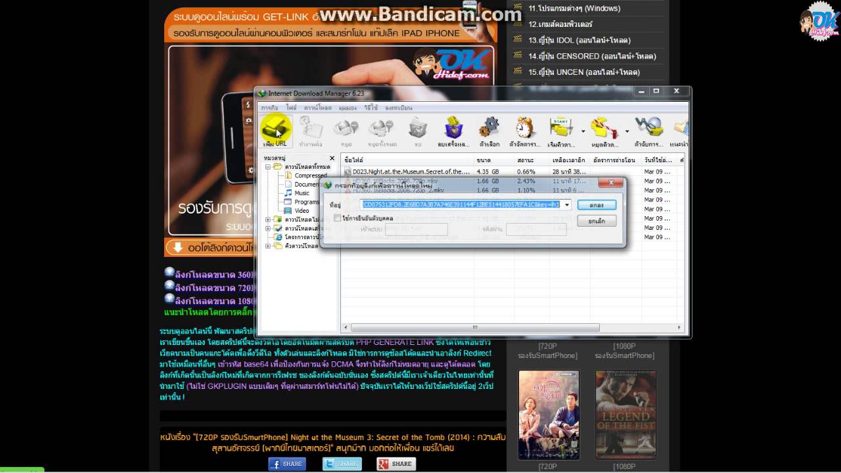Image resolution: width=841 pixels, height=473 pixels.
Task: Open the URL address history dropdown arrow
Action: 567,205
